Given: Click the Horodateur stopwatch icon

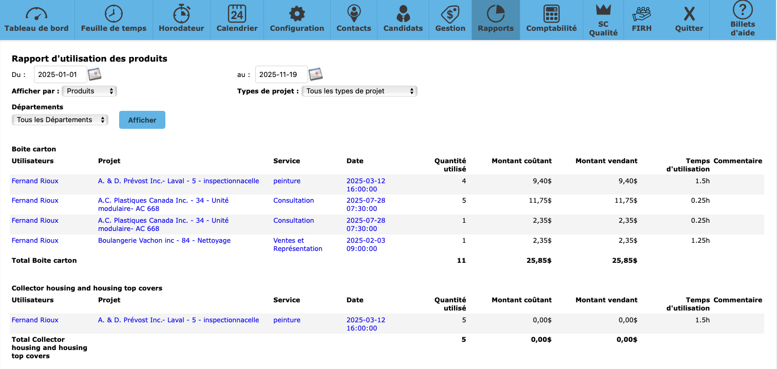Looking at the screenshot, I should pos(181,13).
